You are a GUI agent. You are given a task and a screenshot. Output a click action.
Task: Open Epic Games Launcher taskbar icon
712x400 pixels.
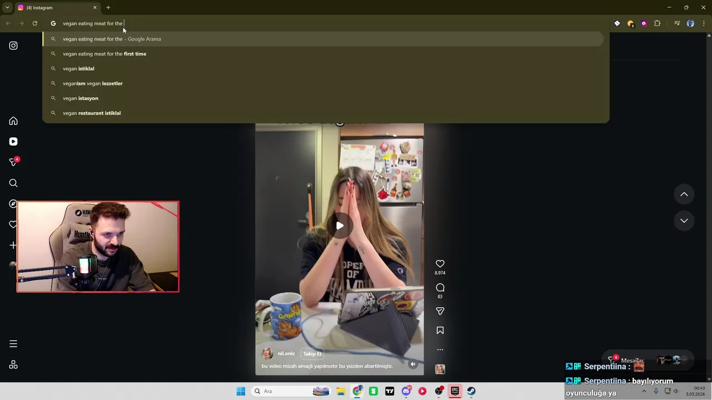[x=455, y=391]
